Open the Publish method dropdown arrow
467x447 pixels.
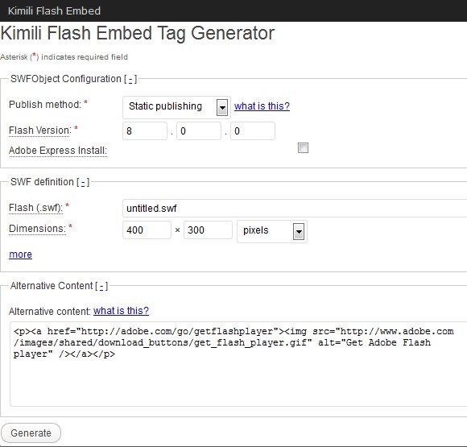(x=222, y=107)
